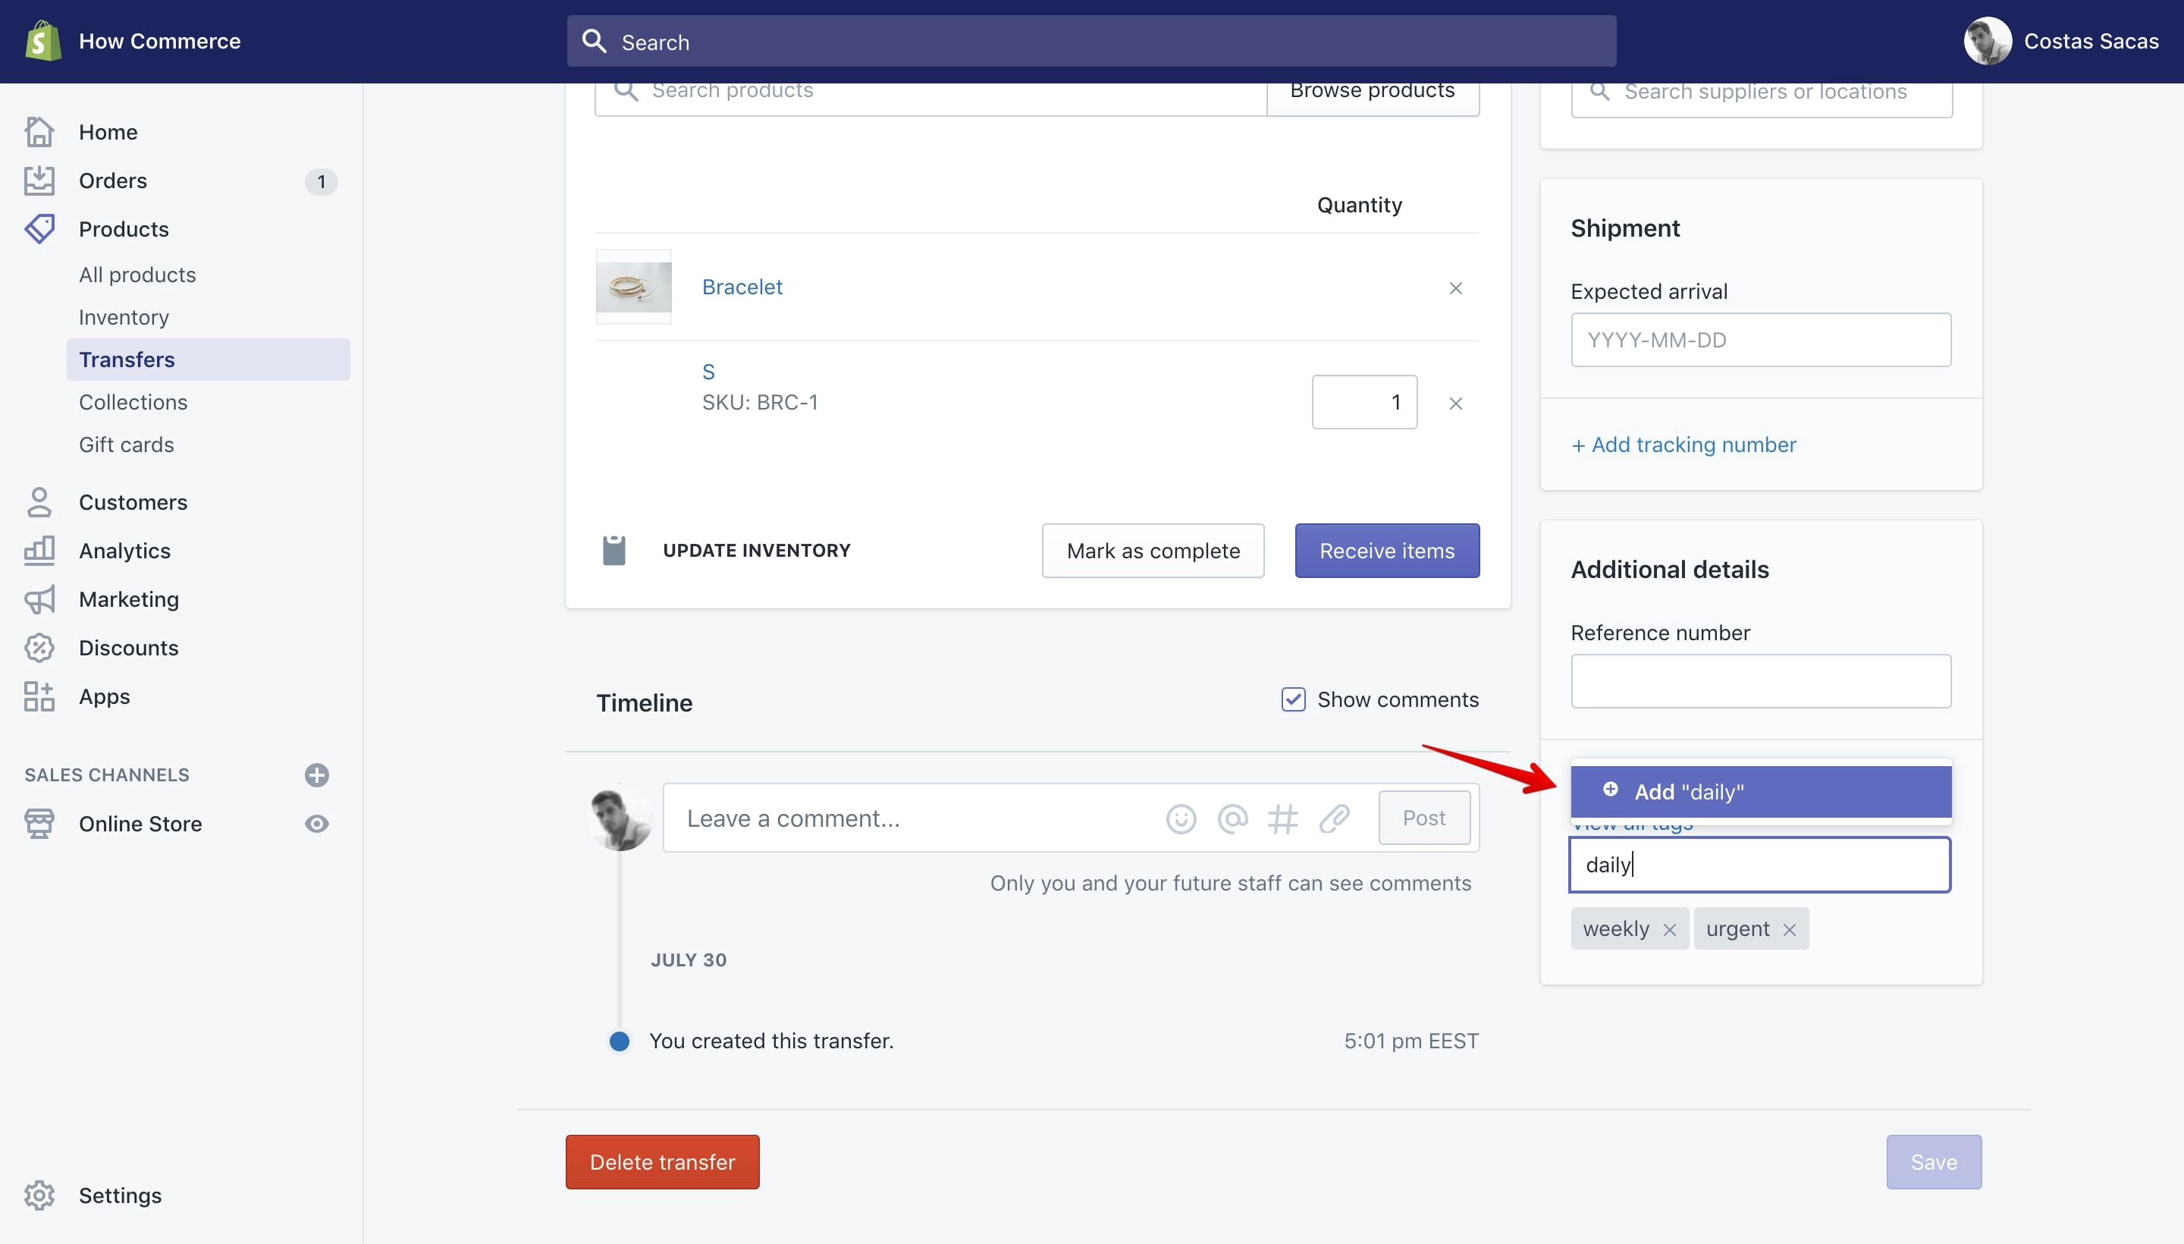This screenshot has width=2184, height=1244.
Task: Click Bracelet product thumbnail
Action: coord(634,287)
